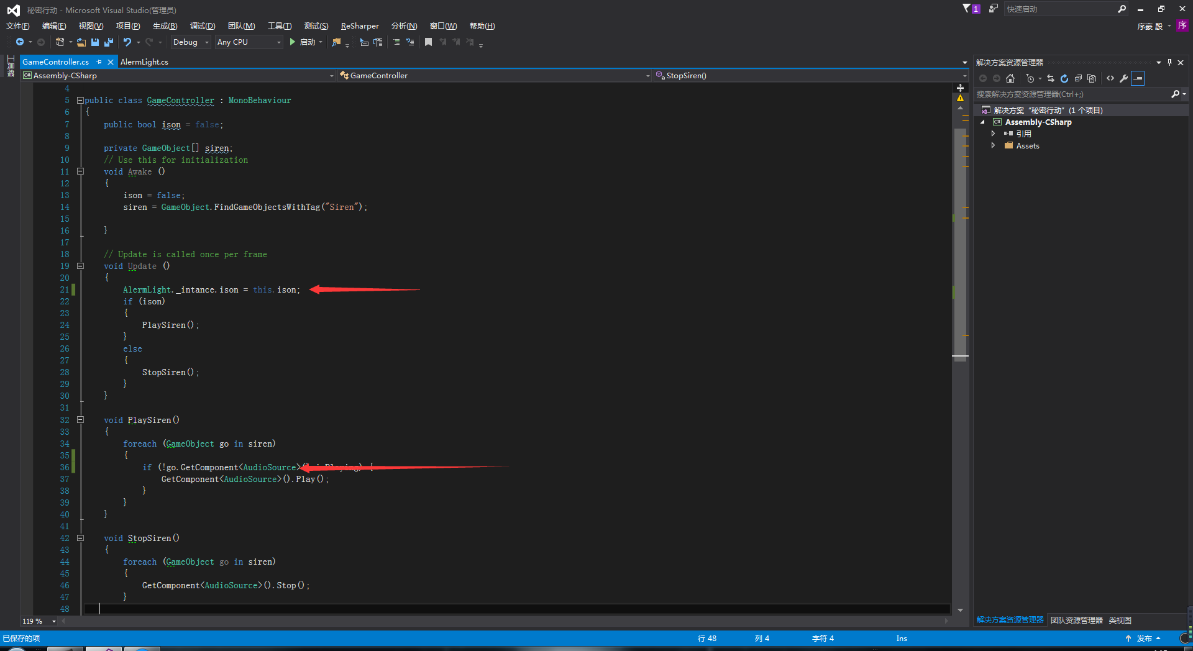Collapse the Assembly-CSharp project node

(983, 122)
